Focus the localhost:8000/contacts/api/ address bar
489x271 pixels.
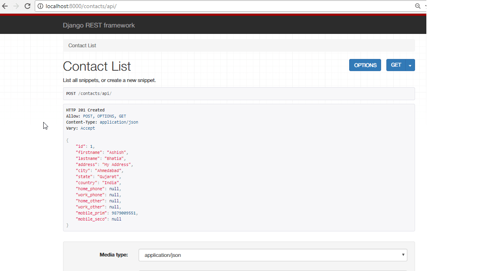pos(202,6)
